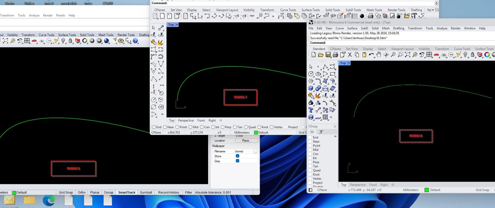The height and width of the screenshot is (208, 495).
Task: Open OSnap panel gear options in Rhino 8
Action: point(335,126)
